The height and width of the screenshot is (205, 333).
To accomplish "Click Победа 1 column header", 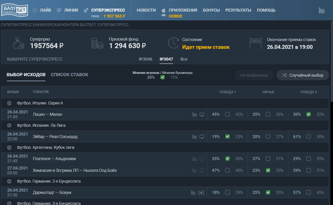I will [227, 92].
